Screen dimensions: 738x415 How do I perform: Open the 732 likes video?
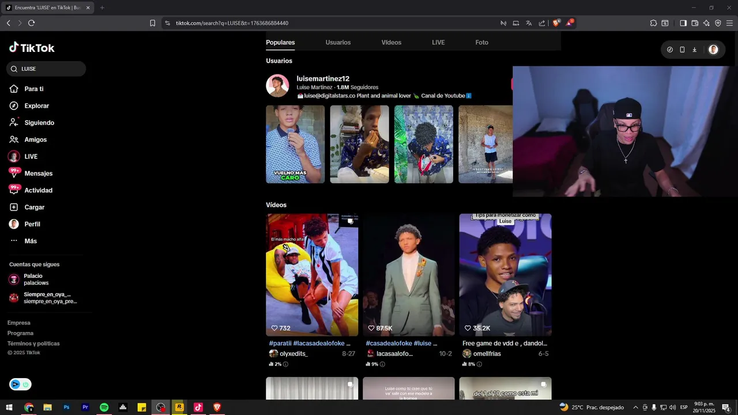tap(312, 275)
